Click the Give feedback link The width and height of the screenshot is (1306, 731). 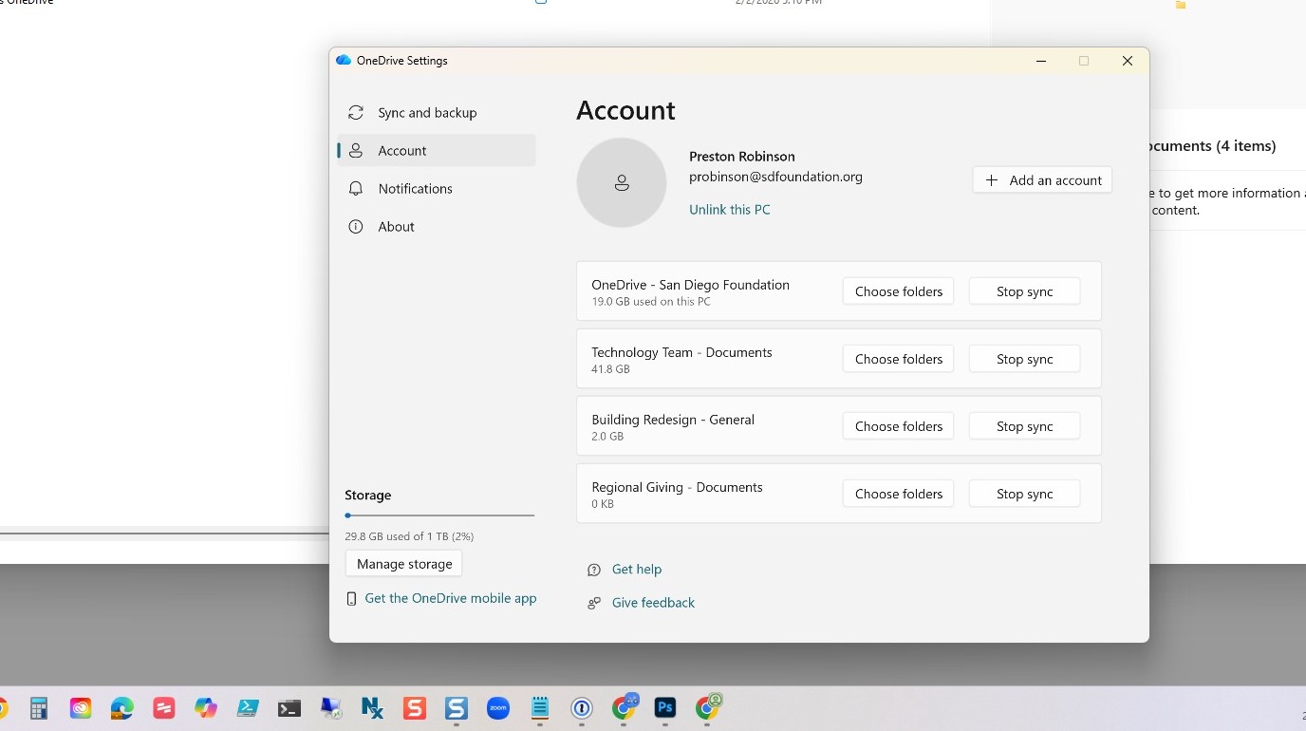pos(653,603)
